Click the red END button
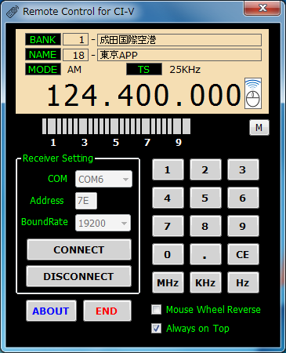 point(107,311)
